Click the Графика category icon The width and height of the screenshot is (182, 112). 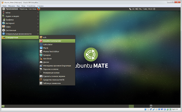[4, 20]
